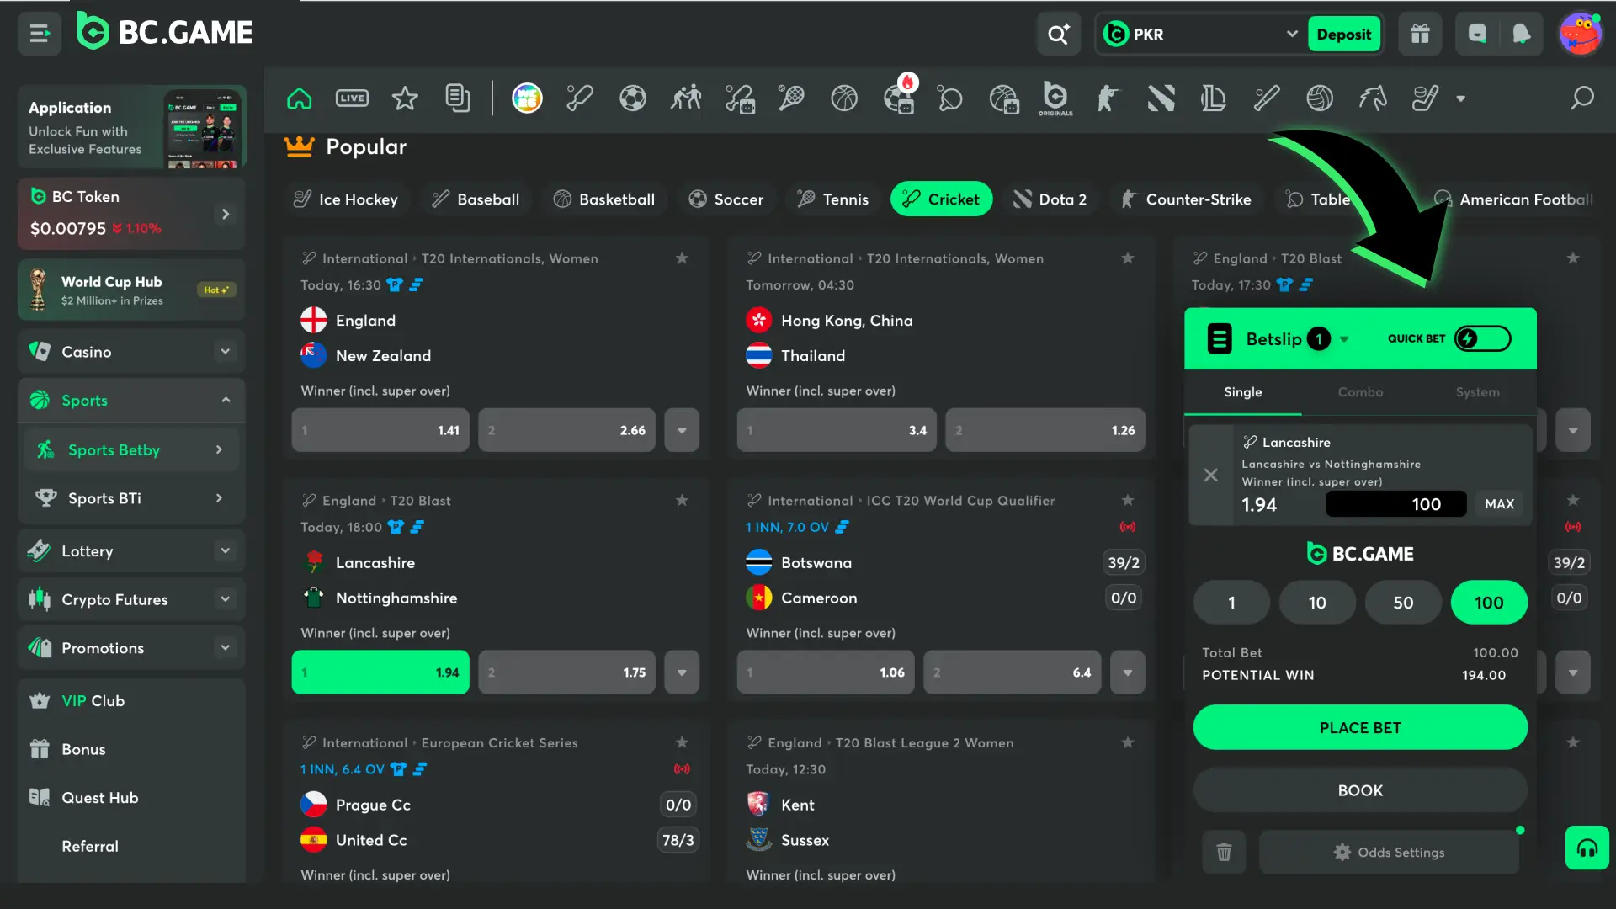Screen dimensions: 1616x909
Task: Click stake amount input field
Action: (x=1395, y=504)
